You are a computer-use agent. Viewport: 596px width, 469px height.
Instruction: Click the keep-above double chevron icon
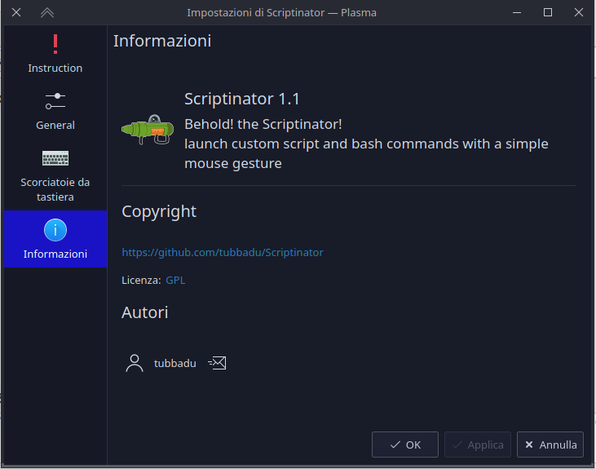coord(47,12)
